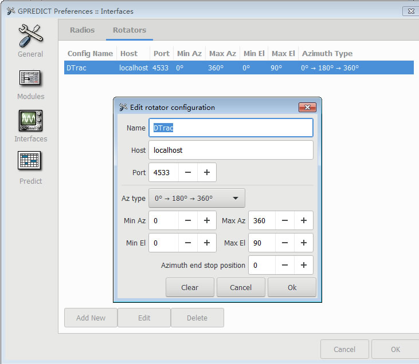Image resolution: width=419 pixels, height=364 pixels.
Task: Close the Edit rotator configuration dialog
Action: pos(308,107)
